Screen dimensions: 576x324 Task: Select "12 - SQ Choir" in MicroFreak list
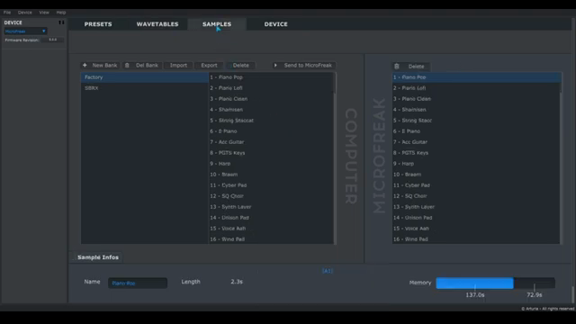(476, 196)
